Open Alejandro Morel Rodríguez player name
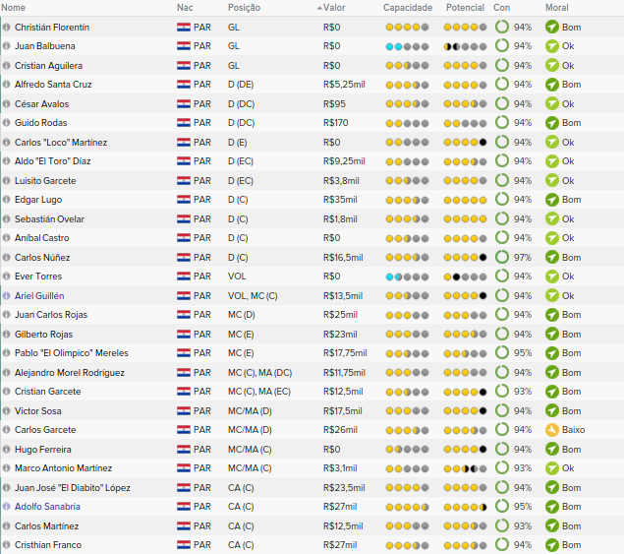This screenshot has height=554, width=624. click(x=70, y=373)
